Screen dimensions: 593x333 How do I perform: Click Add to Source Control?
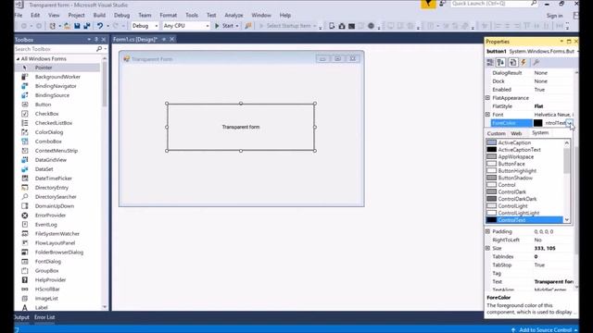tap(545, 330)
